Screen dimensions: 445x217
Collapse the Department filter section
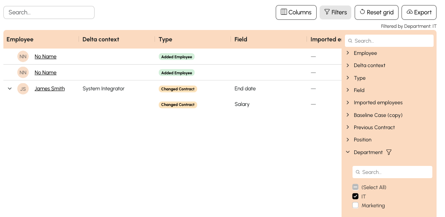(x=348, y=152)
